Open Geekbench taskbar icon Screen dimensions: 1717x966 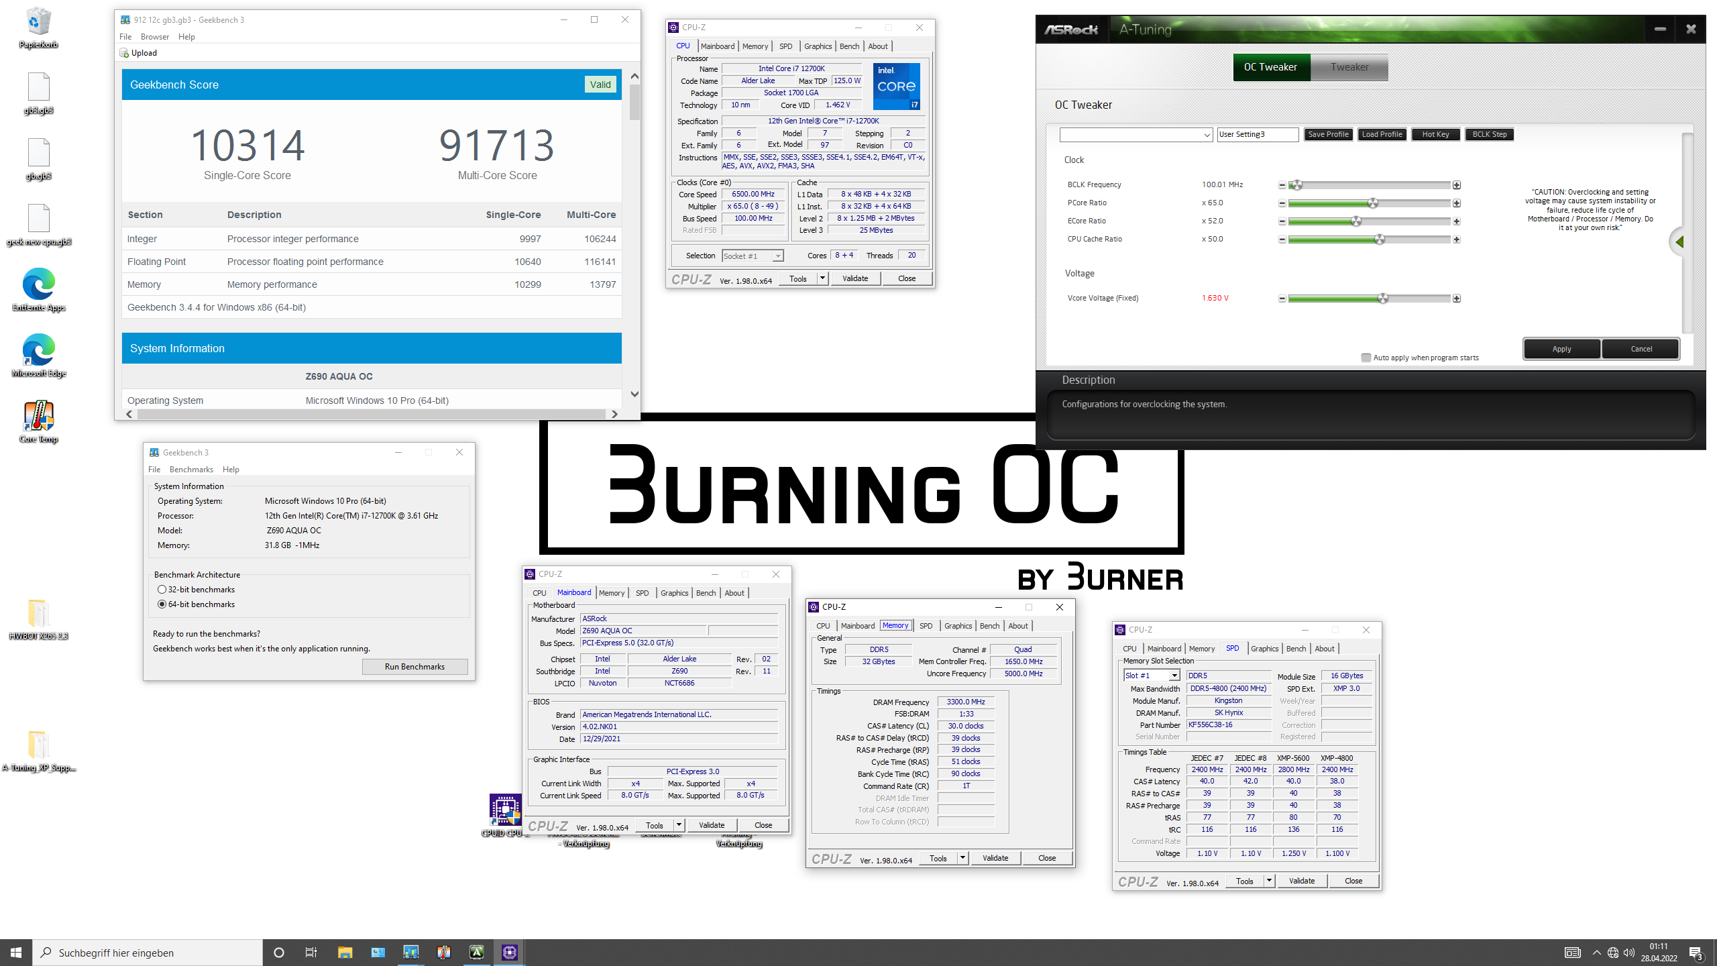coord(410,953)
